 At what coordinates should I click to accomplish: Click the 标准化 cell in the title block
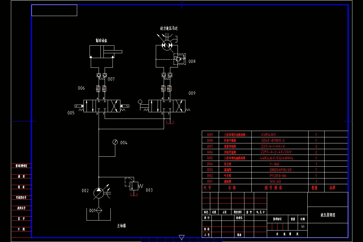239,218
